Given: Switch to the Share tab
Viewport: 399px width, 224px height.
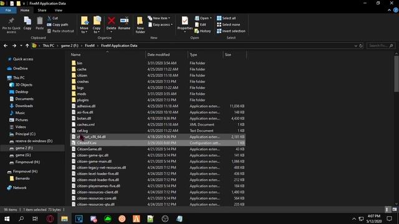Looking at the screenshot, I should (42, 10).
